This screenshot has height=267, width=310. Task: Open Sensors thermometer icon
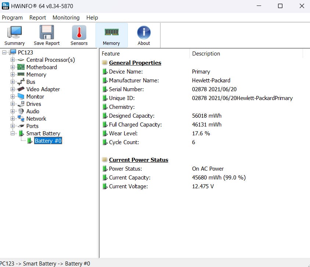pos(79,35)
